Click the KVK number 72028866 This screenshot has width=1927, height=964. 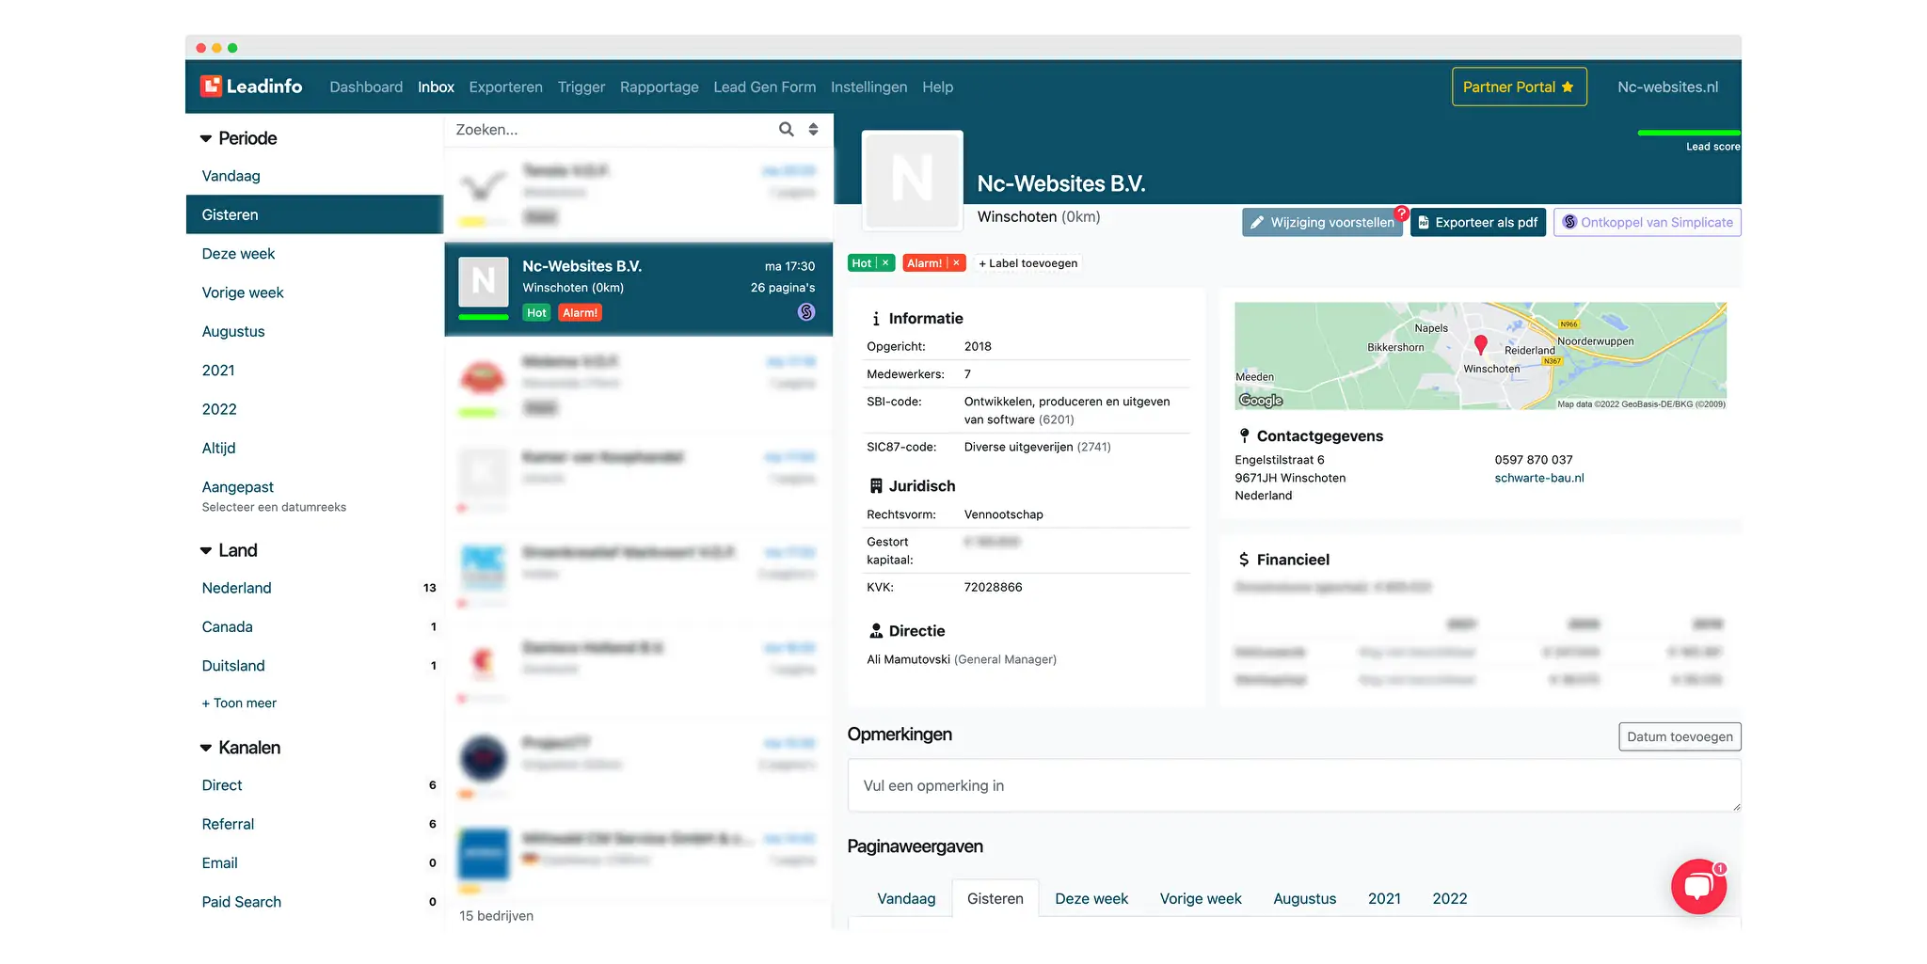tap(993, 587)
